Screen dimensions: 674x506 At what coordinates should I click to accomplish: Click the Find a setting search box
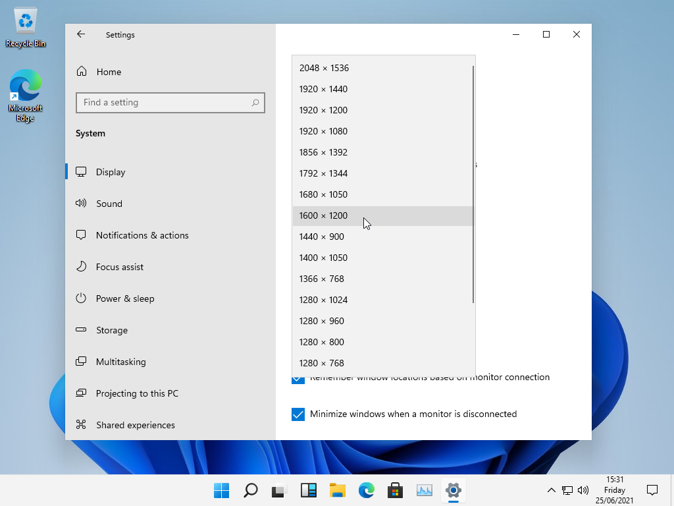click(165, 103)
